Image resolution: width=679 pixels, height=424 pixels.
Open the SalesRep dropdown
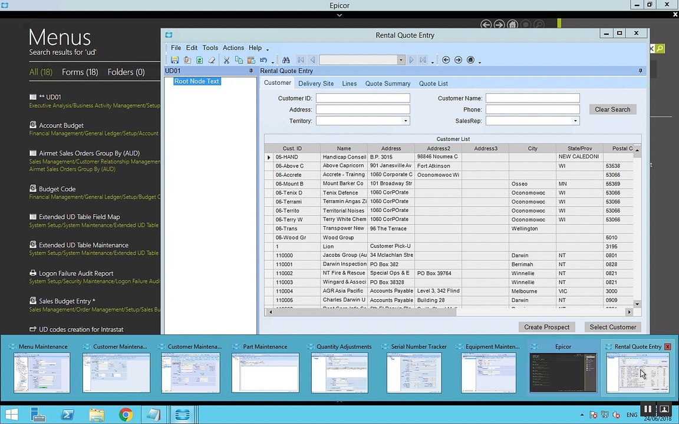(x=575, y=121)
